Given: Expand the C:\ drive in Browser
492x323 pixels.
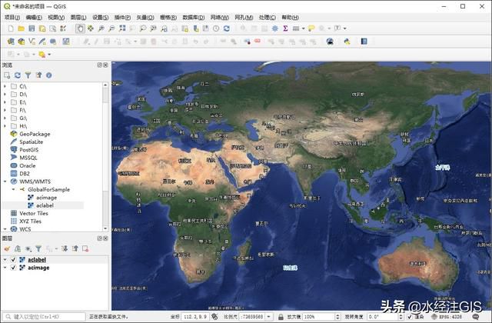Looking at the screenshot, I should (5, 86).
